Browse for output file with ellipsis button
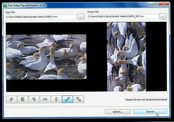 click(163, 17)
